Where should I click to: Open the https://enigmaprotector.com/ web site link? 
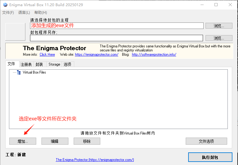click(x=97, y=54)
